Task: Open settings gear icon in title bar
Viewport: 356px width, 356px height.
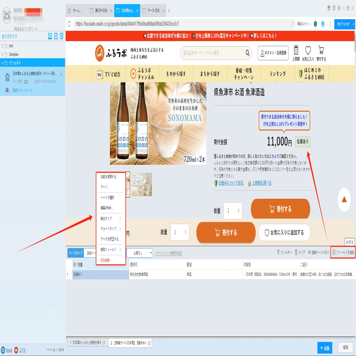Action: pyautogui.click(x=339, y=8)
